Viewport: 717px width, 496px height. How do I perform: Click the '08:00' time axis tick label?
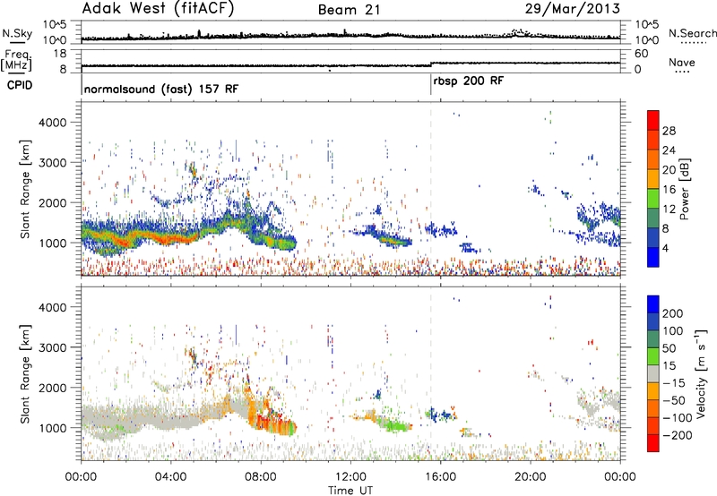(x=261, y=477)
